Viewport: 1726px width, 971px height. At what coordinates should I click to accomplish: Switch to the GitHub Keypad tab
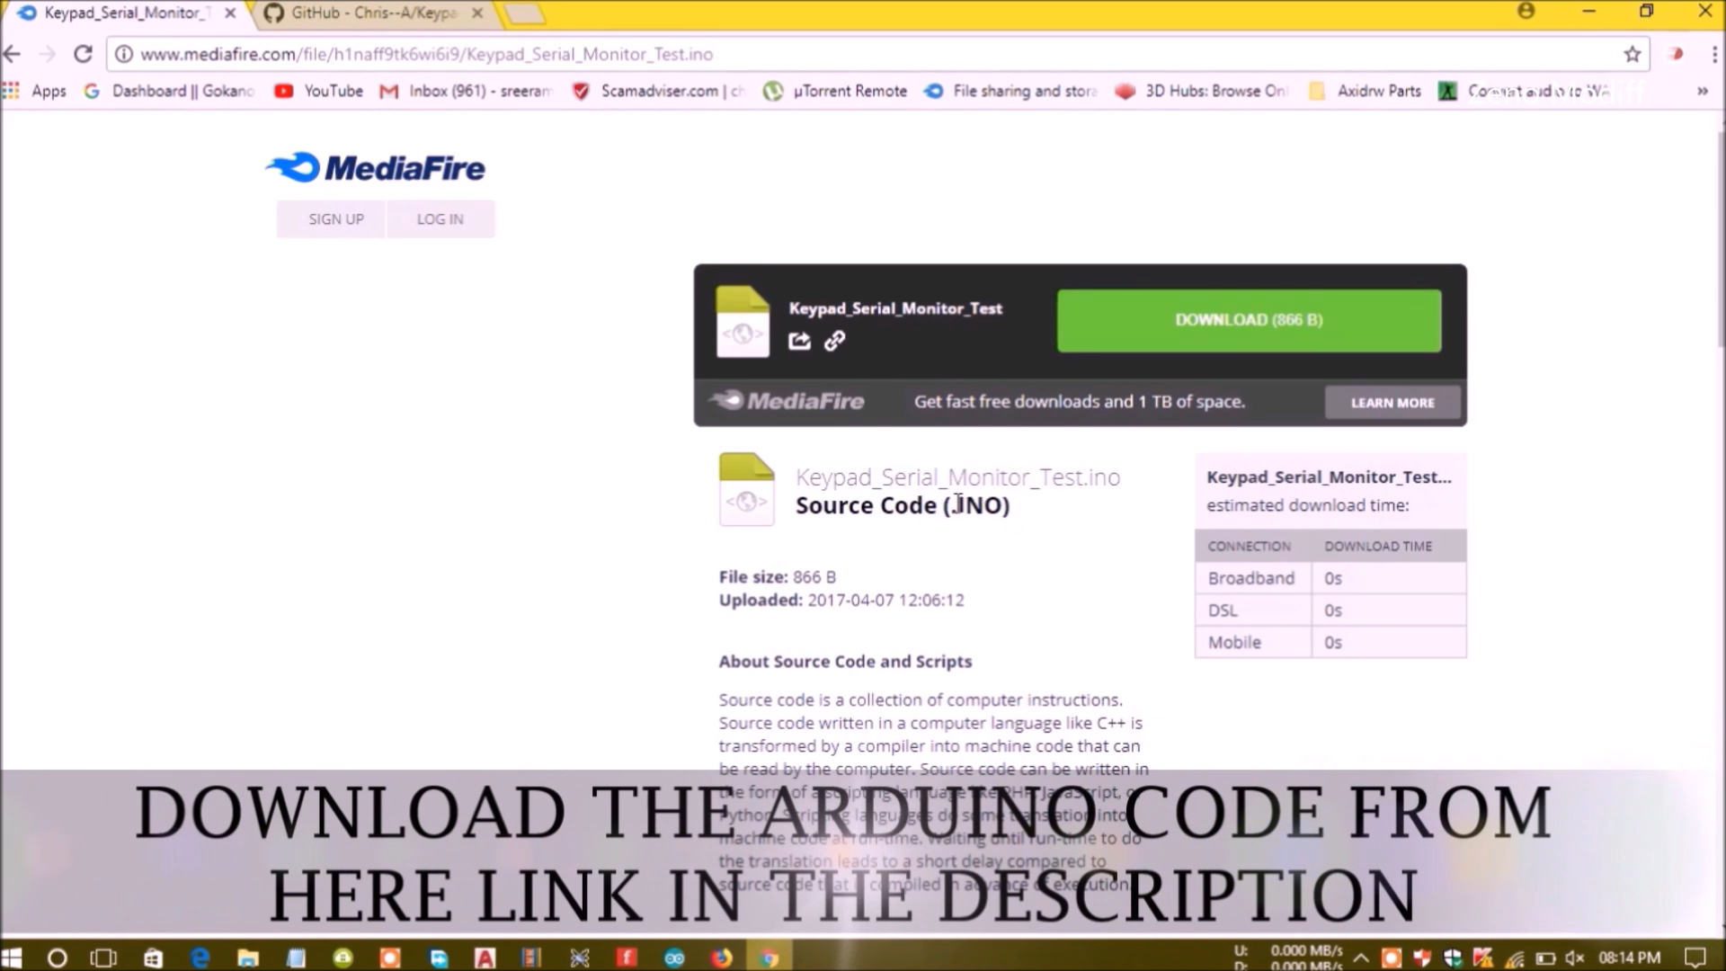(x=369, y=13)
